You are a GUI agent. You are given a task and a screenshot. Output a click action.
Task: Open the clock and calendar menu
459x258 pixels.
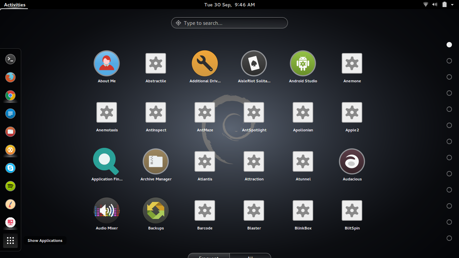(x=229, y=5)
